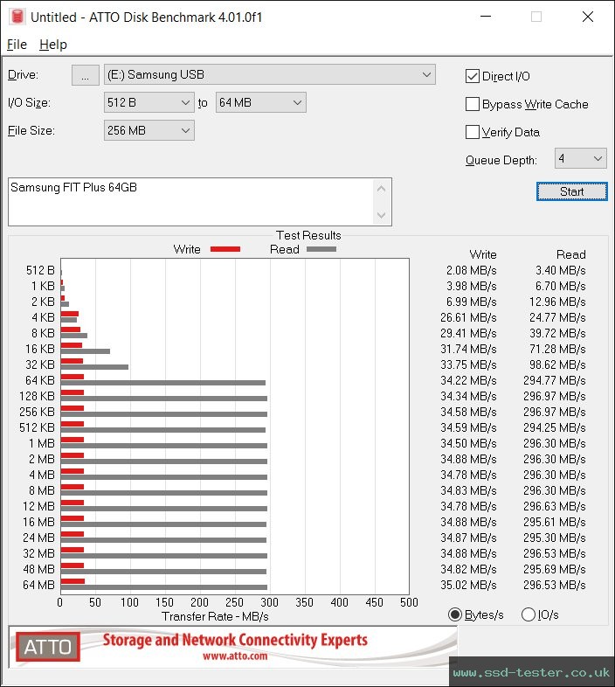Click the 294.77 MB/s read value
Viewport: 615px width, 687px height.
point(554,380)
